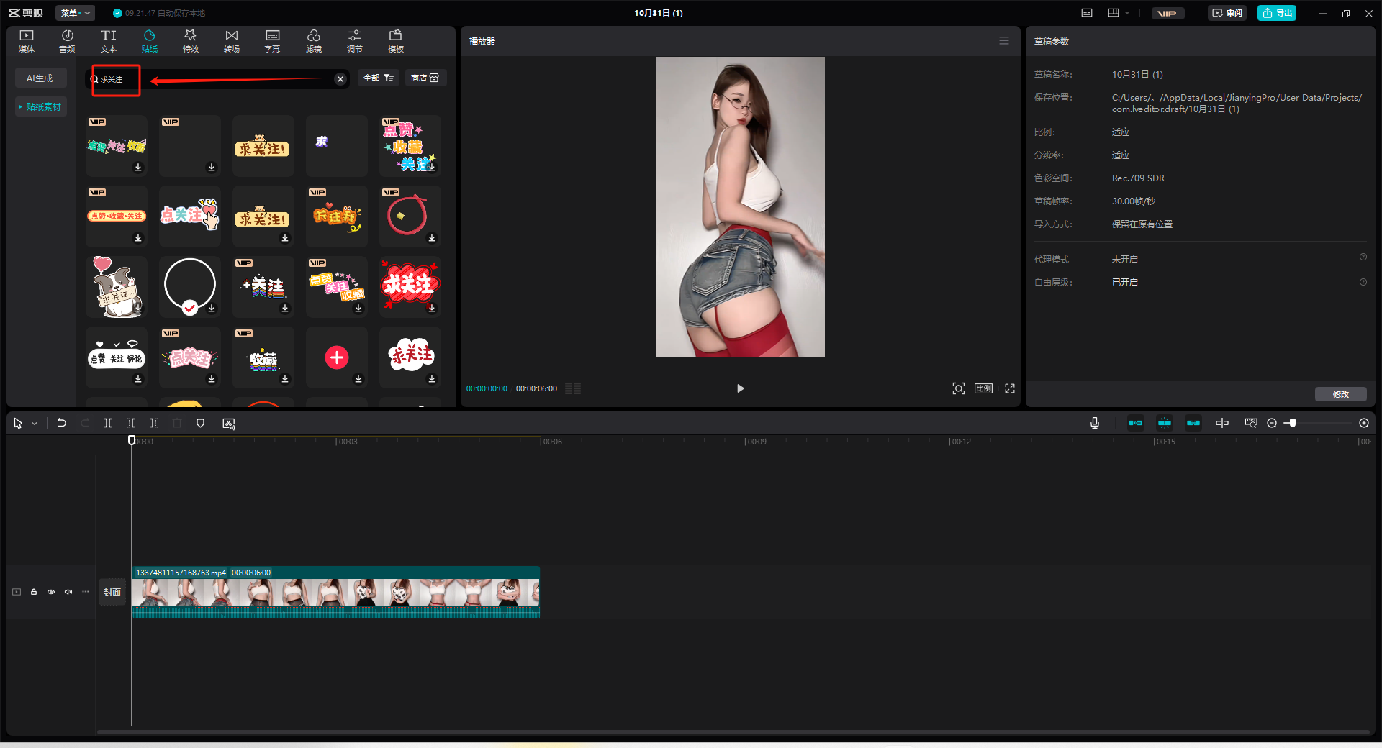Open the 媒体 (Media) tab
Image resolution: width=1382 pixels, height=748 pixels.
(27, 41)
